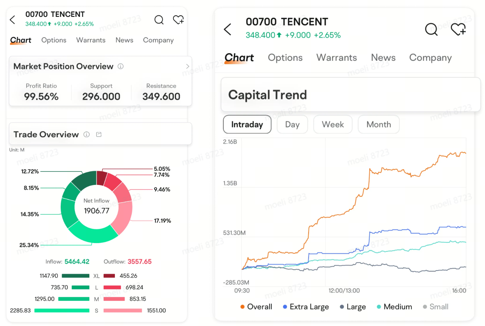485x326 pixels.
Task: Click the Inflow total 5464.42
Action: 77,261
